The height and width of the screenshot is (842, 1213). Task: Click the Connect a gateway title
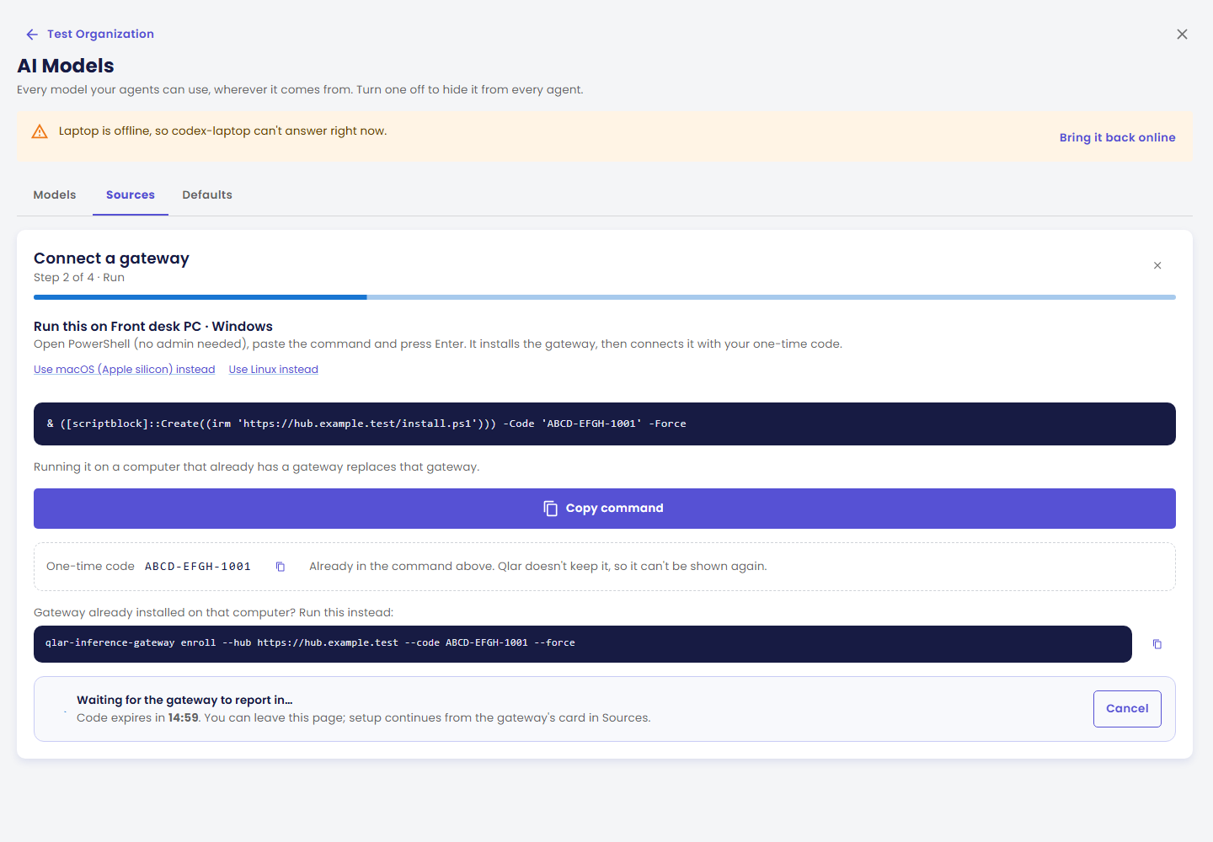[111, 258]
